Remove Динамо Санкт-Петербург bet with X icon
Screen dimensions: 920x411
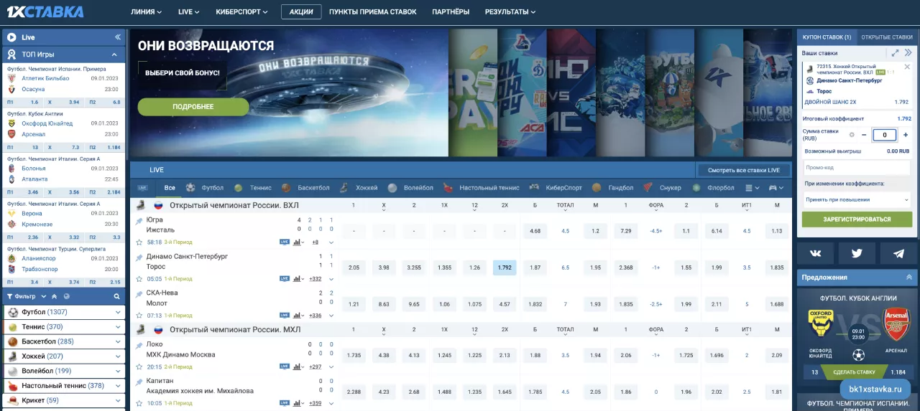[x=907, y=67]
